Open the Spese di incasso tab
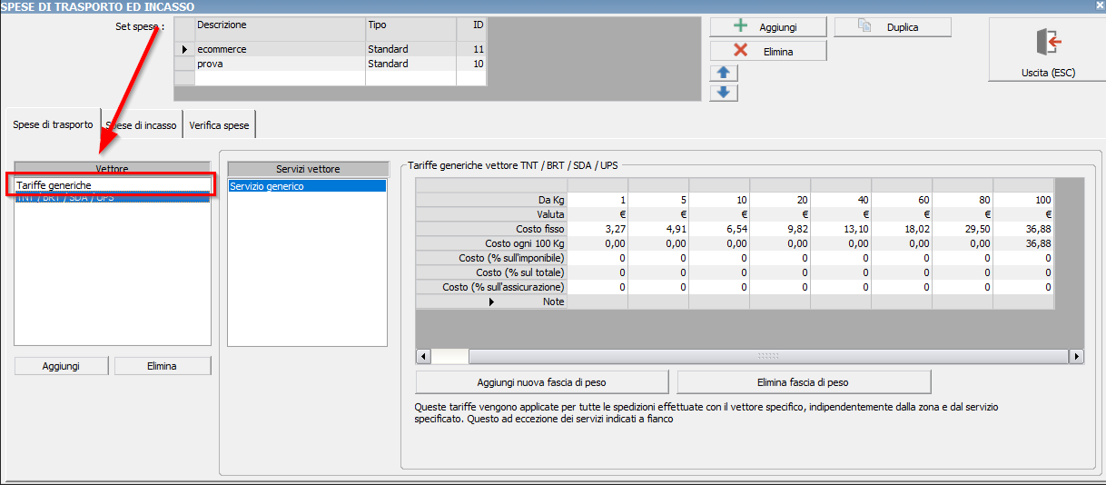 (142, 125)
